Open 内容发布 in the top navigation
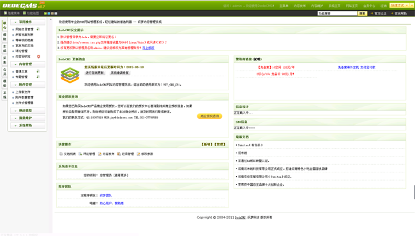 299,6
